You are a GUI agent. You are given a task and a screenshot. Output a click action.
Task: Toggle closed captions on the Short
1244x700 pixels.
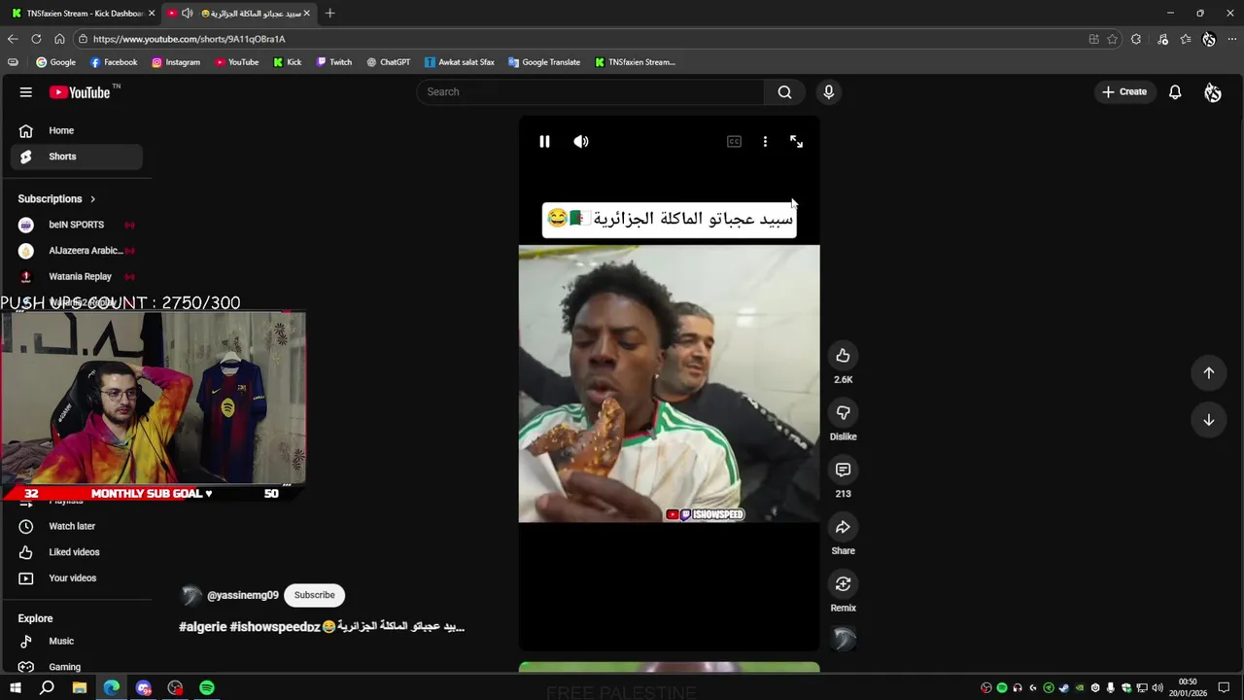tap(734, 142)
